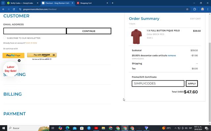Open Microsoft Edge from the taskbar

pyautogui.click(x=67, y=128)
